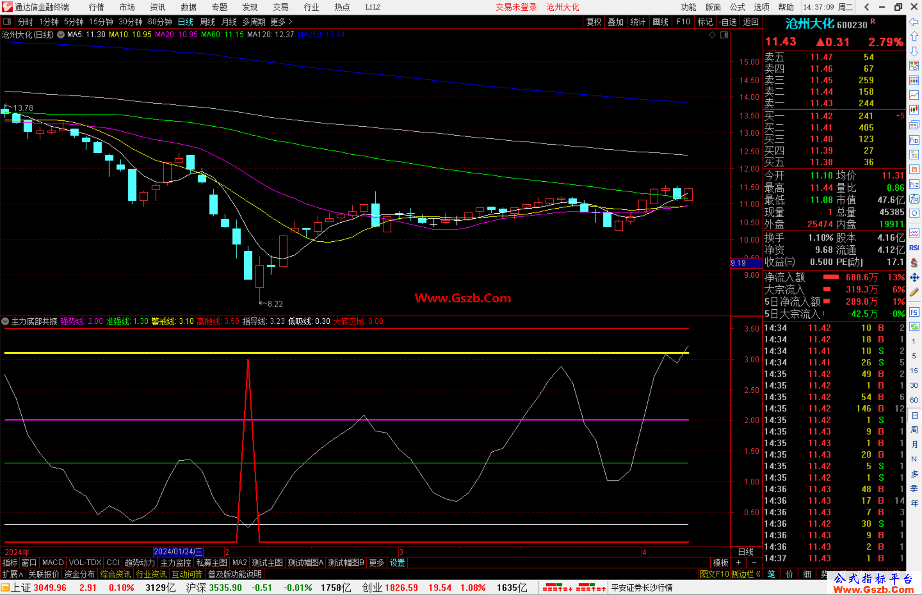Click the back arrow icon in title bar

tap(867, 7)
